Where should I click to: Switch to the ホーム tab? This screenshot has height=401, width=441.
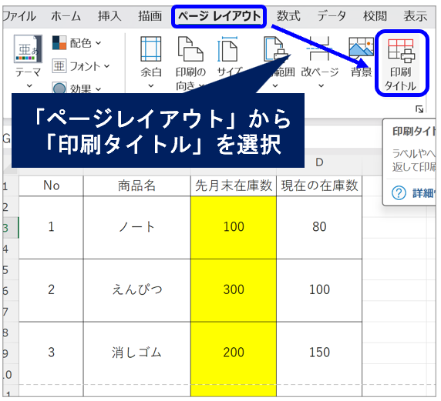click(66, 16)
